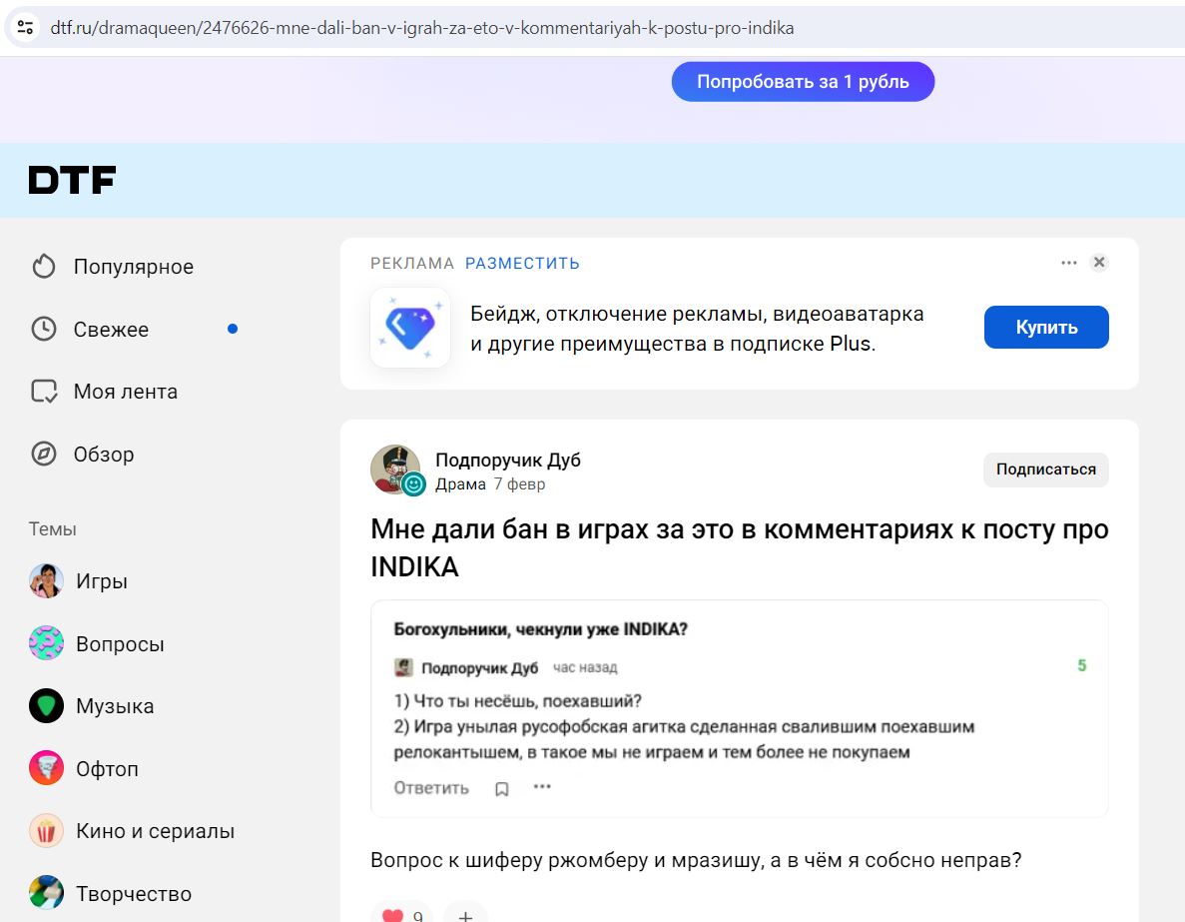Open the Творчество topic avatar
The height and width of the screenshot is (922, 1185).
pyautogui.click(x=46, y=893)
